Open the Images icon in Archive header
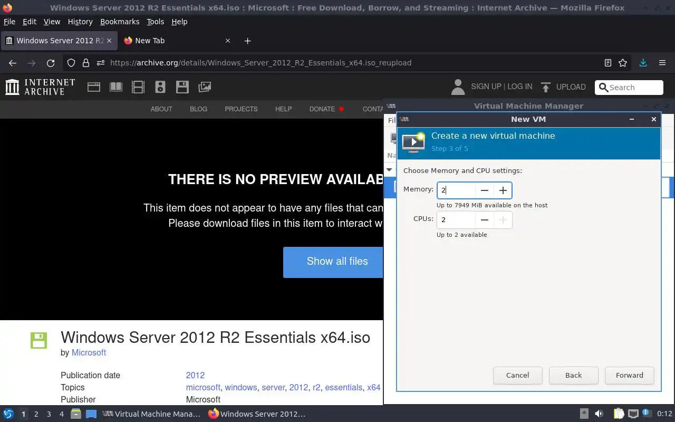The width and height of the screenshot is (675, 422). click(x=205, y=87)
